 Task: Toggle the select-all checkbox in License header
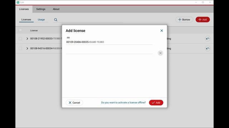pos(20,30)
